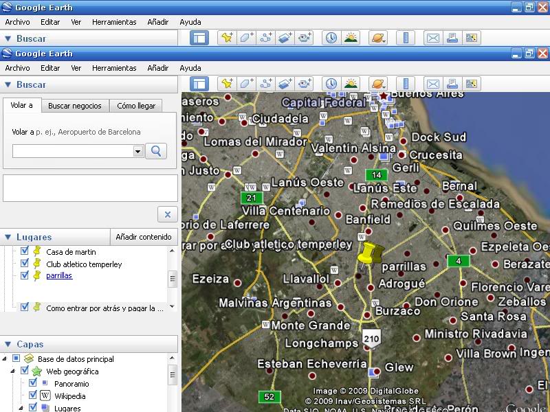
Task: Open Herramientas menu in the front window
Action: pos(114,68)
